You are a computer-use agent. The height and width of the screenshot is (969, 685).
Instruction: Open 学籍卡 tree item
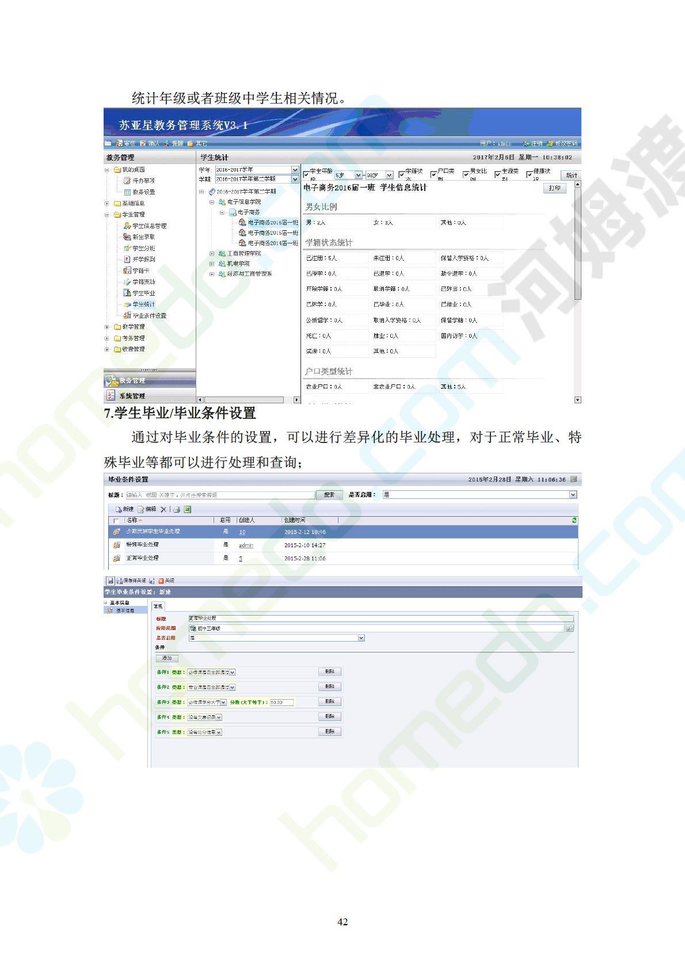[x=136, y=270]
